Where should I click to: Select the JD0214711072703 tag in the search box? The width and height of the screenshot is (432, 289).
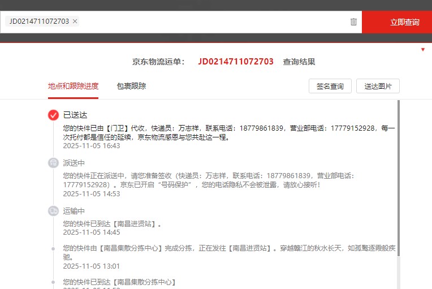point(38,21)
